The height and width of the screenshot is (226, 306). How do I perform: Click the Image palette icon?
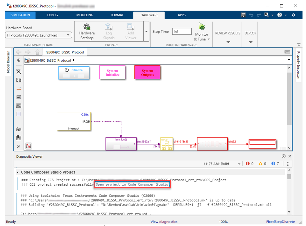pos(19,106)
